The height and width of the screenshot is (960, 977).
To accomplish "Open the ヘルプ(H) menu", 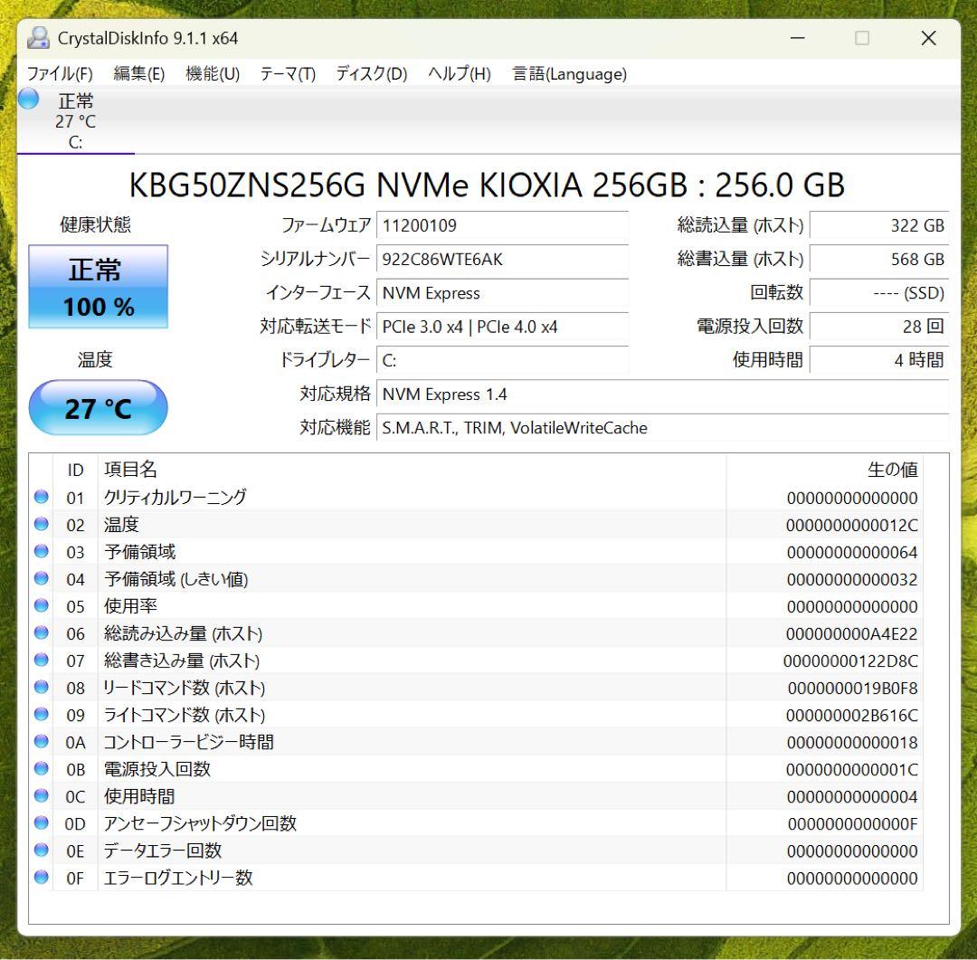I will click(460, 73).
